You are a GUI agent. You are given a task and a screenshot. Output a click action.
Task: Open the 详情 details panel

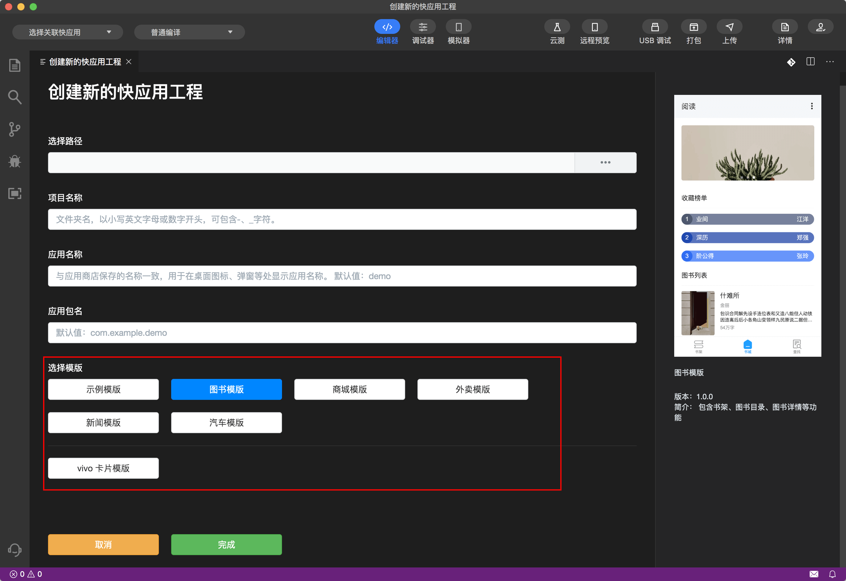coord(785,32)
